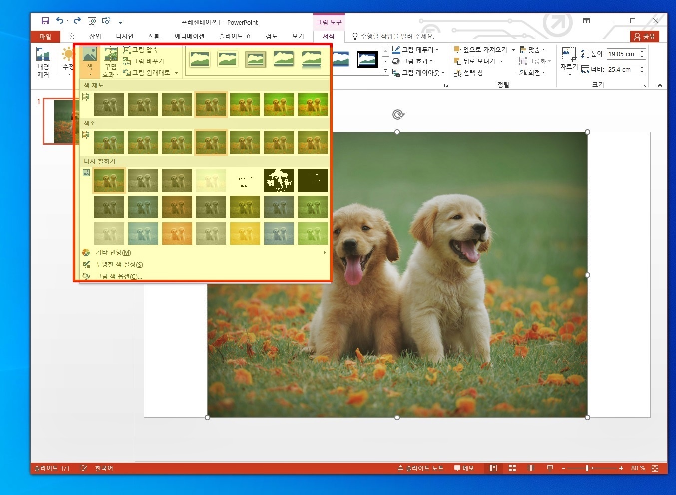Screen dimensions: 676x495
Task: Select the black double frame picture style
Action: pos(367,60)
